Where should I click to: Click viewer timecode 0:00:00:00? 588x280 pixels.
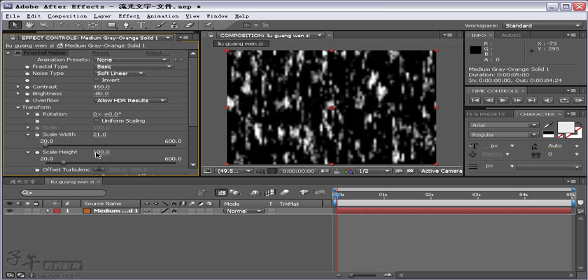(x=298, y=171)
